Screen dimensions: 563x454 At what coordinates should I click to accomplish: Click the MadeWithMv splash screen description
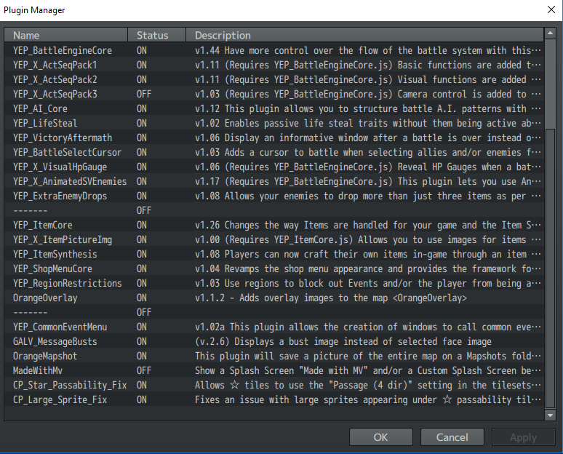(x=367, y=370)
